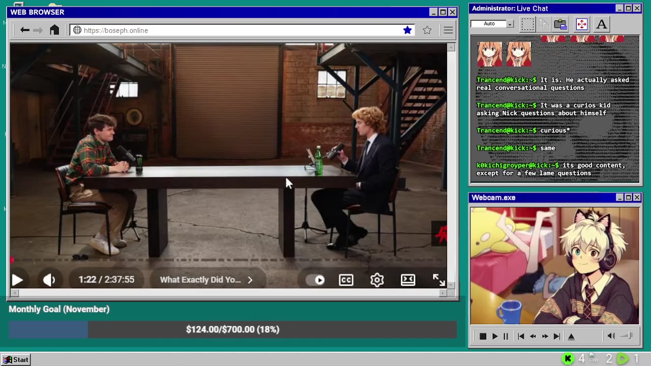Rewind in Webcam.exe controls
The width and height of the screenshot is (651, 366).
(532, 336)
